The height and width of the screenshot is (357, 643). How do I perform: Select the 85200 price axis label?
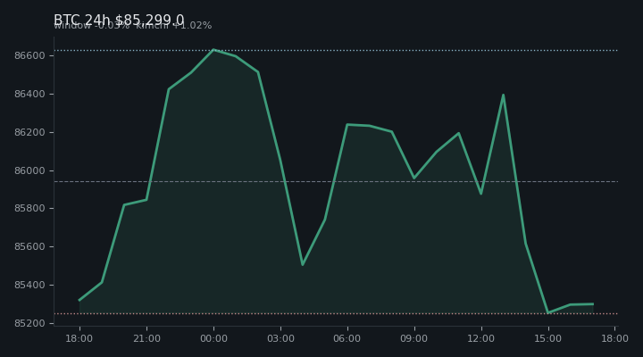[x=29, y=323]
